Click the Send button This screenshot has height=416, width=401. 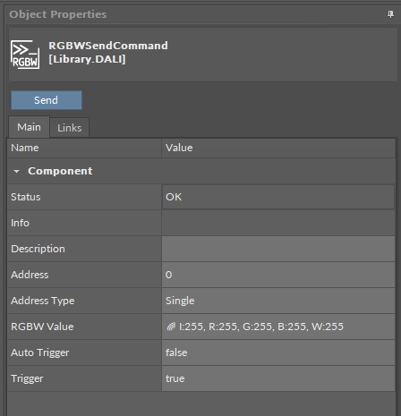[47, 100]
